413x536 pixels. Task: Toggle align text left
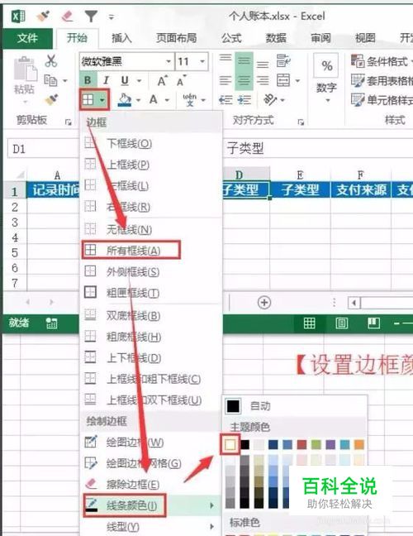point(225,81)
